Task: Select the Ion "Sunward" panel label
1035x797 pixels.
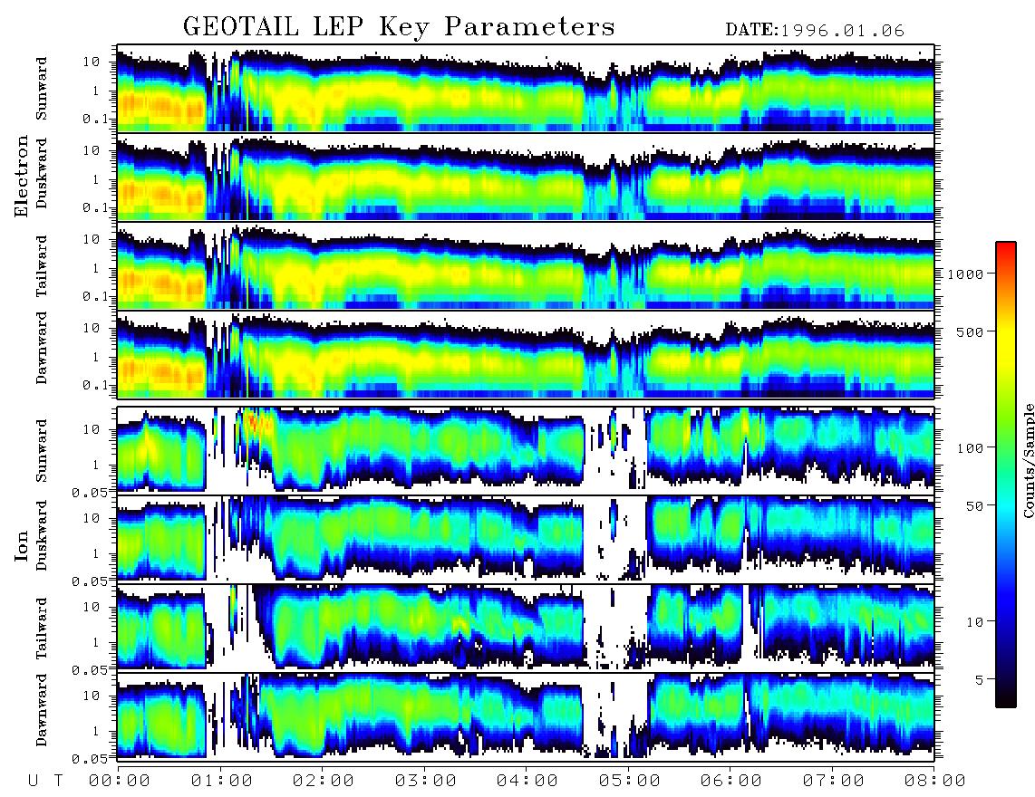Action: pos(42,451)
